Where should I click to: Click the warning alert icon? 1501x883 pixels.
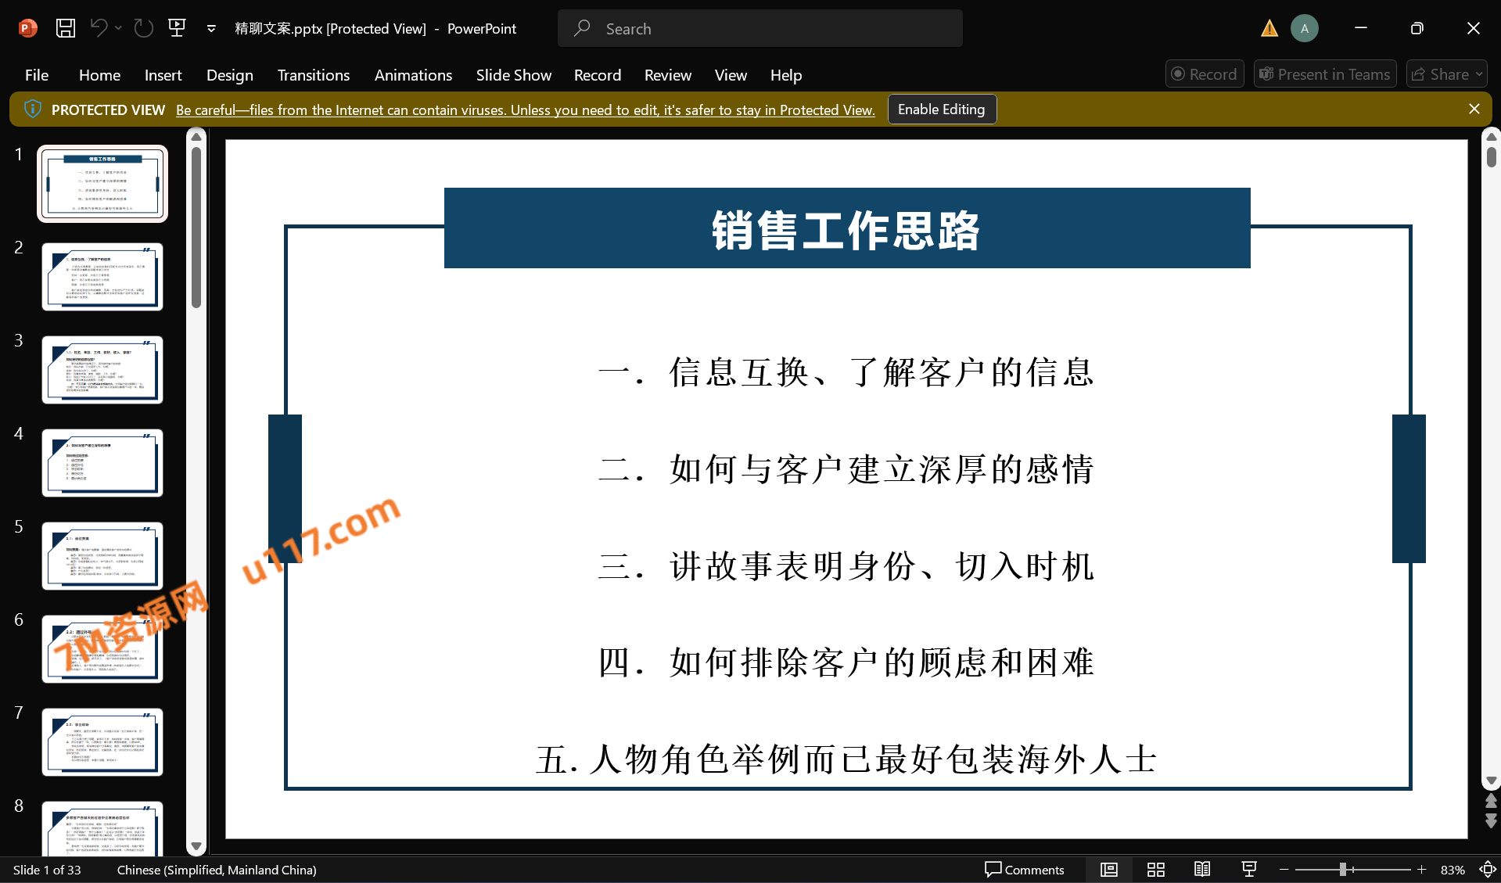[1269, 29]
